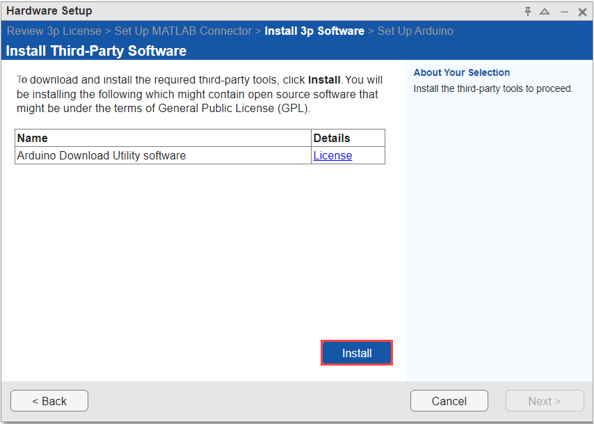This screenshot has height=424, width=594.
Task: Select Arduino Download Utility software row
Action: (x=102, y=156)
